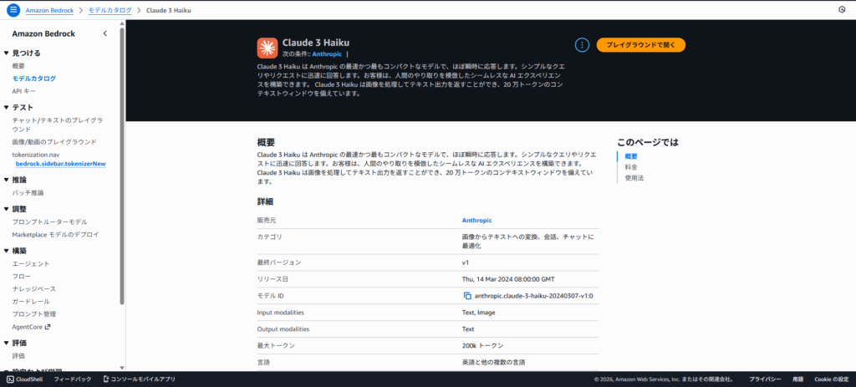Collapse the 推論 section
This screenshot has height=387, width=856.
6,180
